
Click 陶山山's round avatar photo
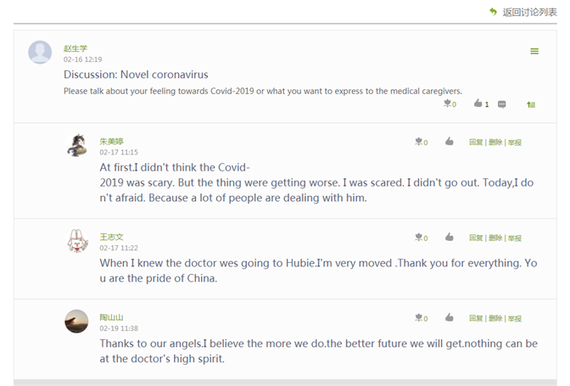point(76,321)
